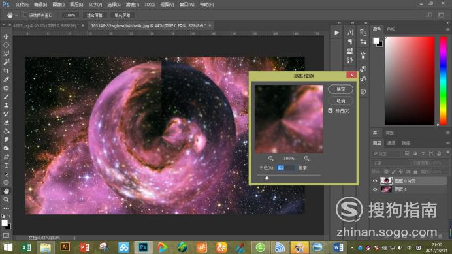Select the History Brush tool
Viewport: 452px width, 254px height.
click(x=6, y=114)
